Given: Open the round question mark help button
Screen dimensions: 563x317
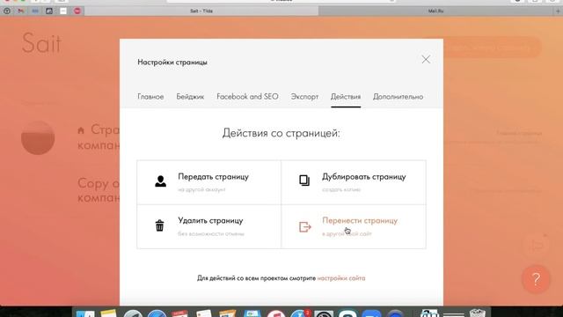Looking at the screenshot, I should [536, 279].
